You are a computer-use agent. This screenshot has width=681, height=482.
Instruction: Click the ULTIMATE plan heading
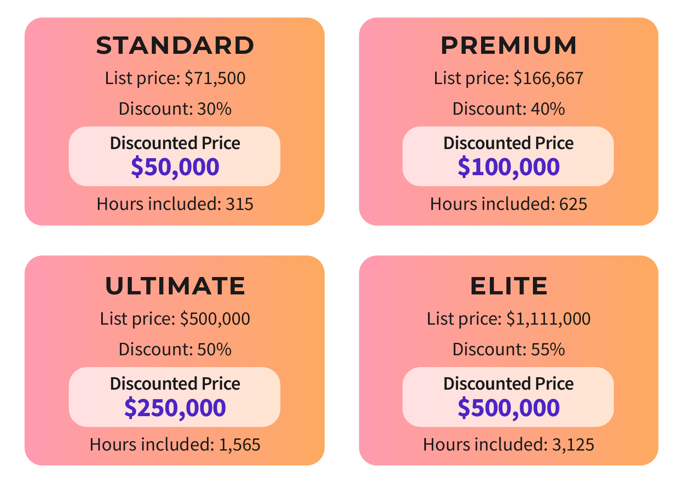pos(175,286)
